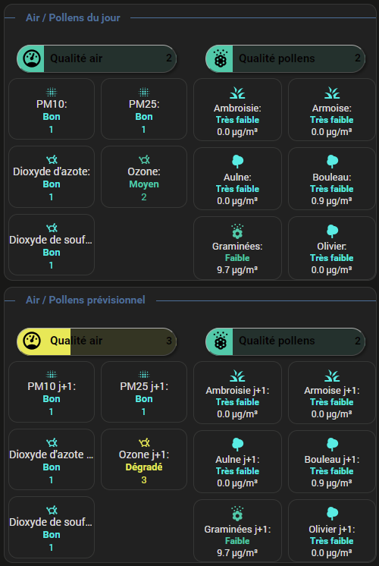Open the PM10 j+1 tile

(52, 391)
